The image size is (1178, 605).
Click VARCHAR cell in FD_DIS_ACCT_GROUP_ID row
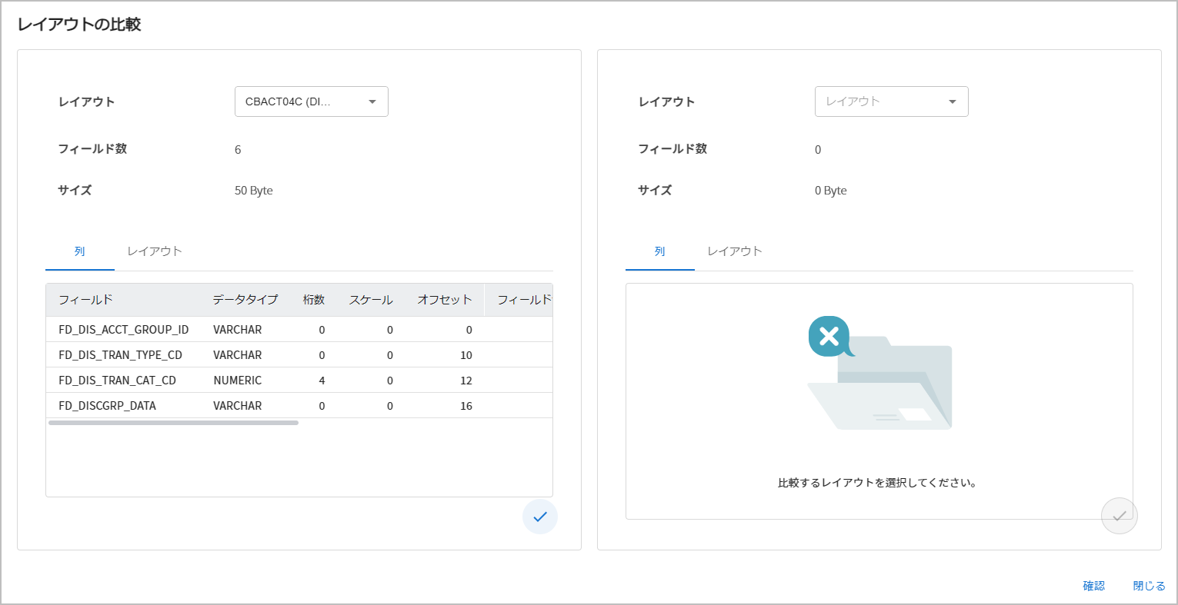pos(238,330)
